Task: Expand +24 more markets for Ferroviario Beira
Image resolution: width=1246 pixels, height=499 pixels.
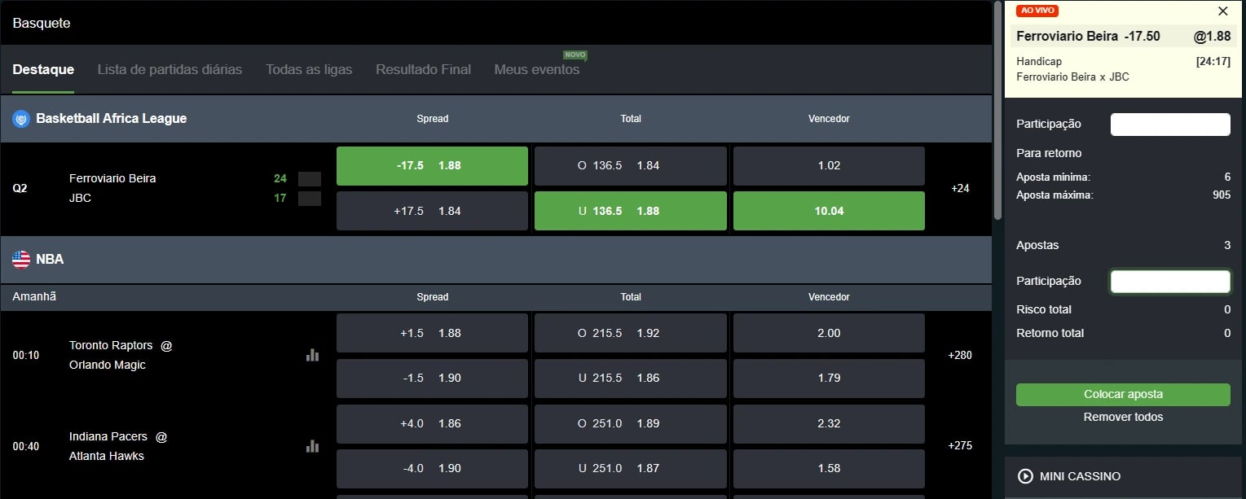Action: point(960,189)
